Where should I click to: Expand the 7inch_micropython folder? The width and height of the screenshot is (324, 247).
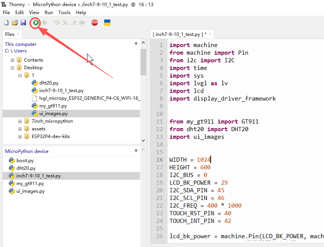(x=20, y=122)
